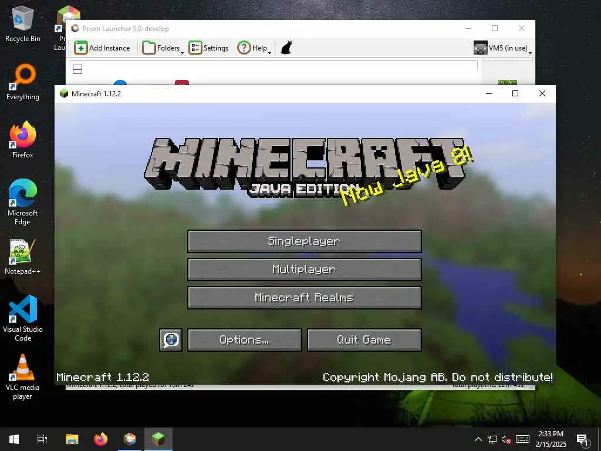Show hidden system tray icons
Image resolution: width=601 pixels, height=451 pixels.
click(x=478, y=439)
